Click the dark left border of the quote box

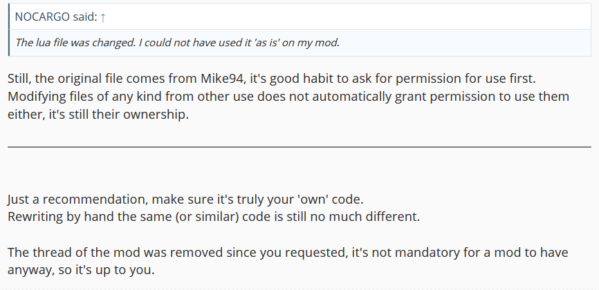point(9,30)
